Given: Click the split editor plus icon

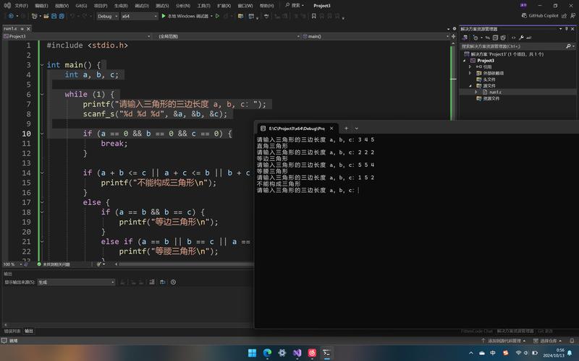Looking at the screenshot, I should point(454,37).
